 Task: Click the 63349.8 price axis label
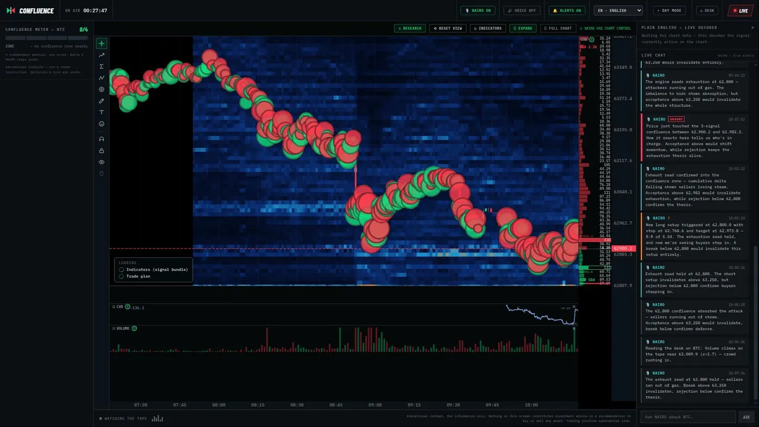[623, 68]
